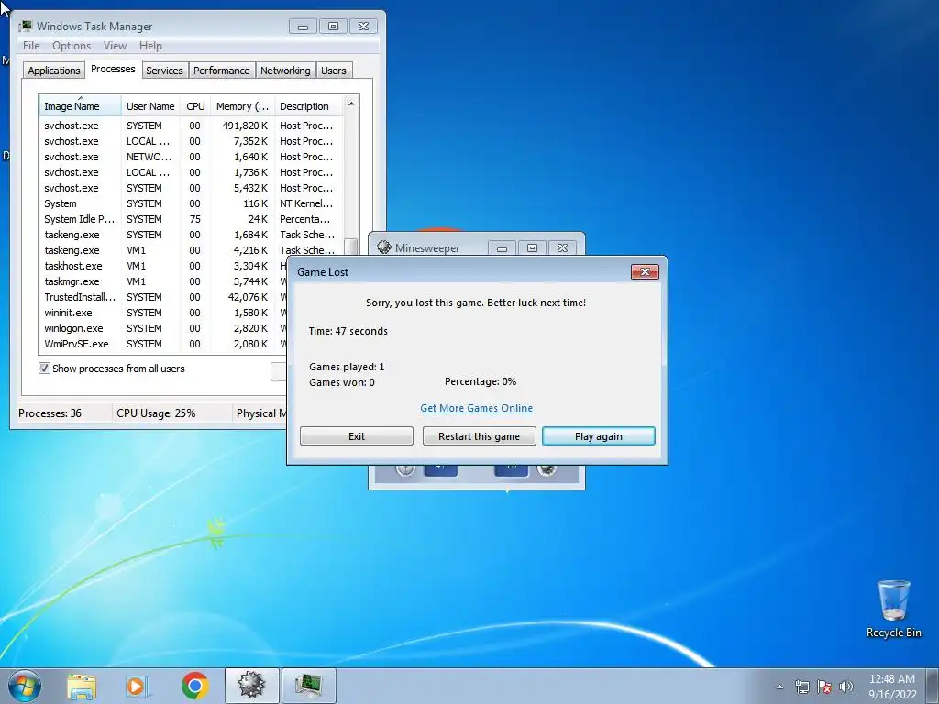Open Windows Explorer from the taskbar
The image size is (939, 704).
[82, 686]
